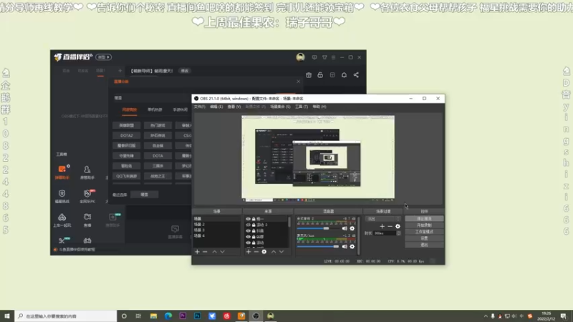Remove the selected source with minus icon

(x=256, y=252)
